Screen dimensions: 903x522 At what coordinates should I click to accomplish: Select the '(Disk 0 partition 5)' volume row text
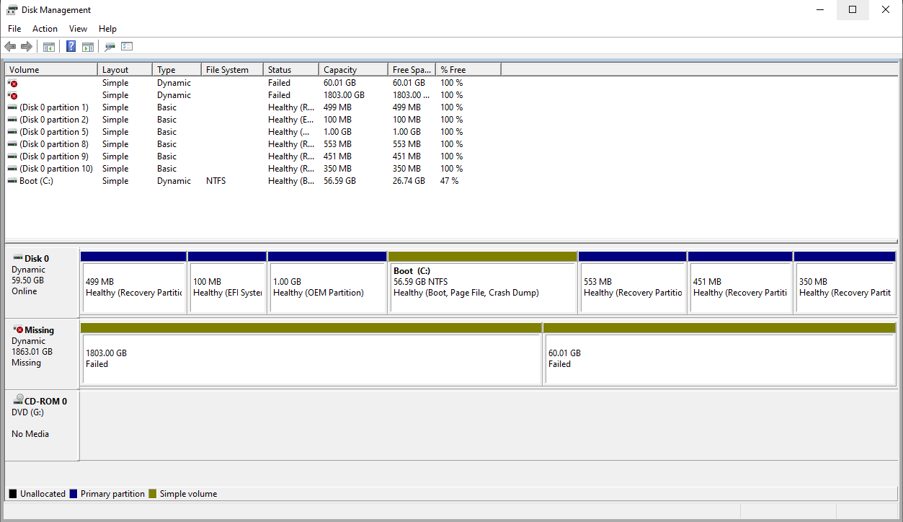pos(54,132)
